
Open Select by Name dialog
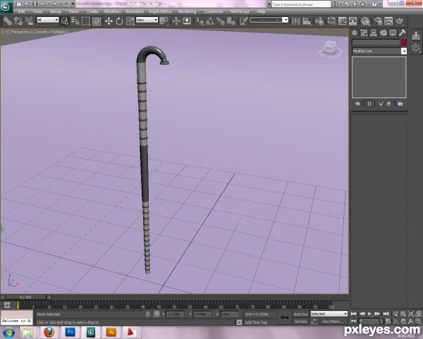click(75, 21)
